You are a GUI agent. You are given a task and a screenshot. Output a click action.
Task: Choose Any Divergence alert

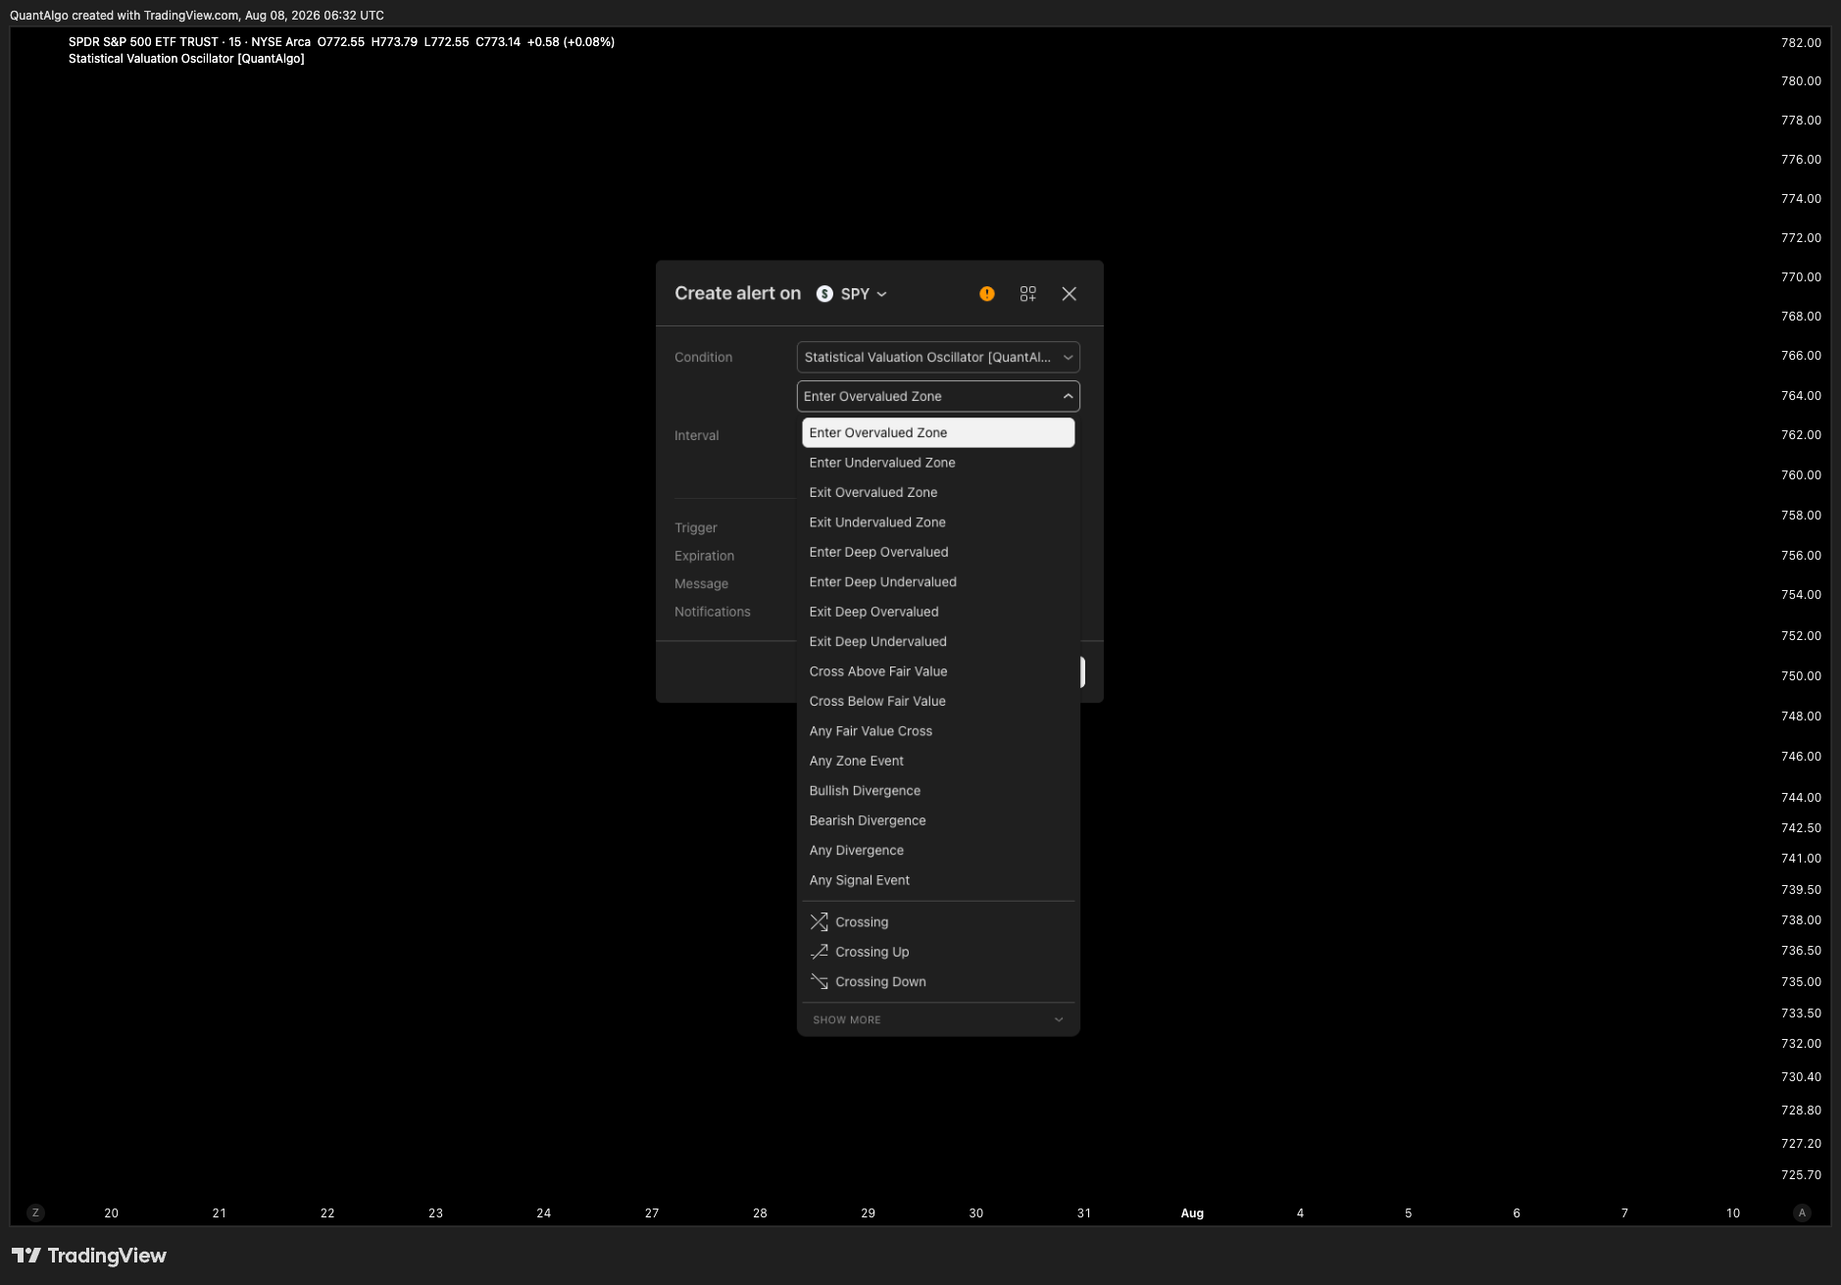pyautogui.click(x=938, y=851)
